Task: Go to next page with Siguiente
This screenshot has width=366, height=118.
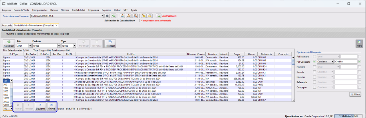Action: pyautogui.click(x=40, y=107)
